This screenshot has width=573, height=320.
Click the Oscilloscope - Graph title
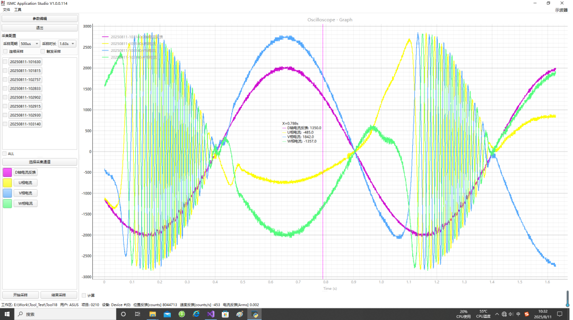click(x=329, y=20)
